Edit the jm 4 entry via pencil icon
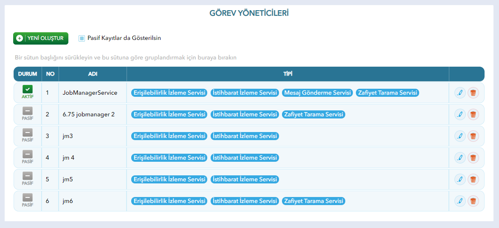Screen dimensions: 499x228 (x=460, y=158)
